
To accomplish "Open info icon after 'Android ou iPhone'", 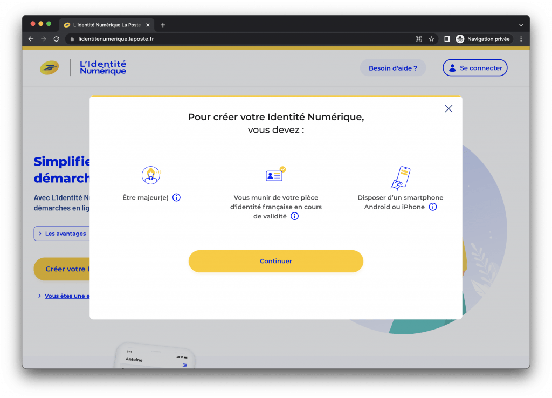I will (x=433, y=207).
